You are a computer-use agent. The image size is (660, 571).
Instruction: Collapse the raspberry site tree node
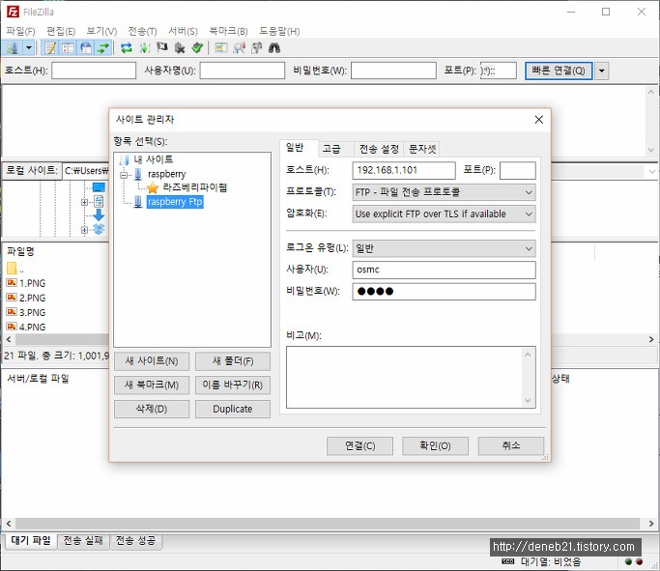[x=124, y=175]
